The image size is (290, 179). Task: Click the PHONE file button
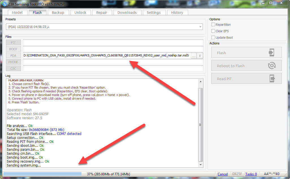13,62
